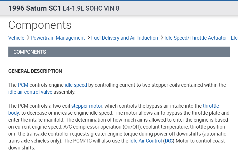This screenshot has height=157, width=238.
Task: Open the idle speed link
Action: click(76, 85)
